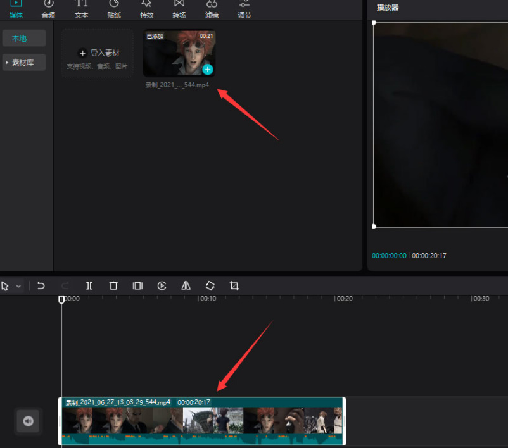
Task: Click the split clip tool icon
Action: point(89,286)
